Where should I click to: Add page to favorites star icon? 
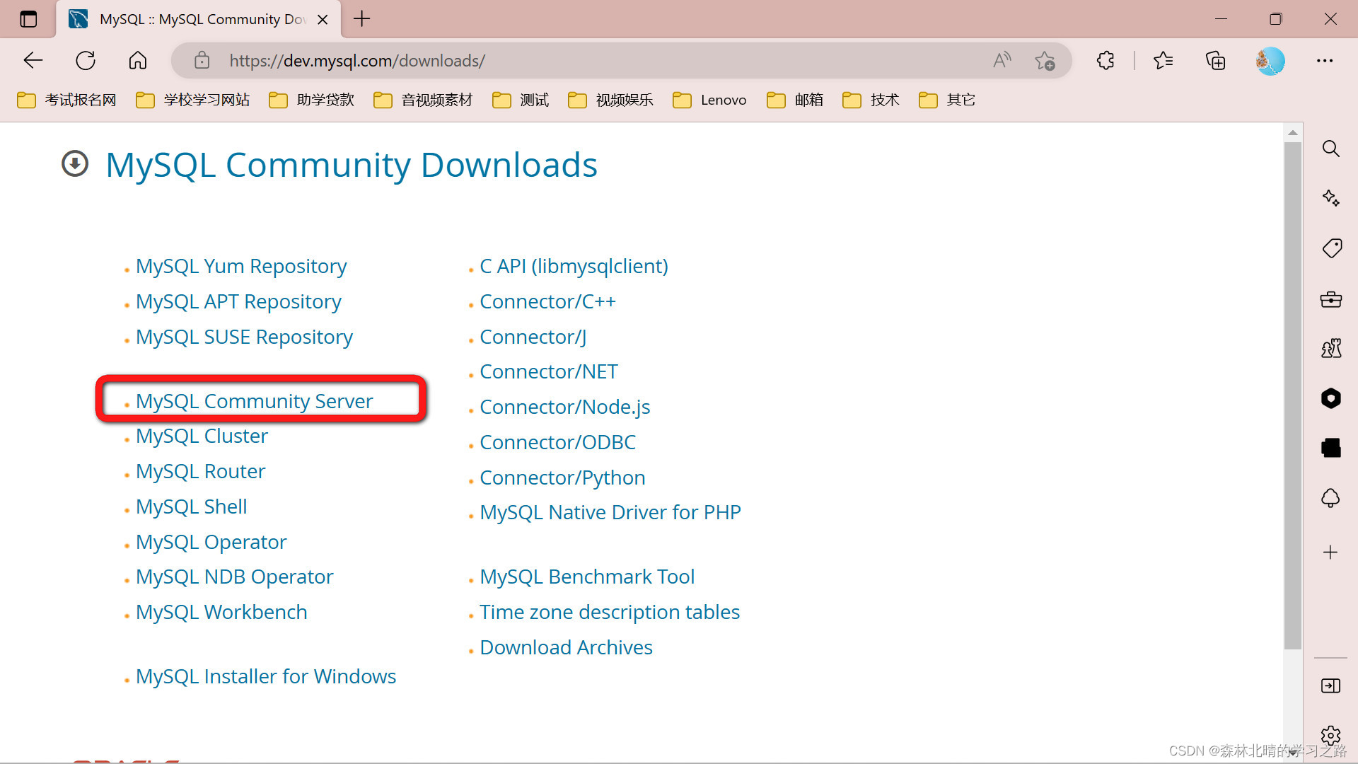(x=1045, y=61)
